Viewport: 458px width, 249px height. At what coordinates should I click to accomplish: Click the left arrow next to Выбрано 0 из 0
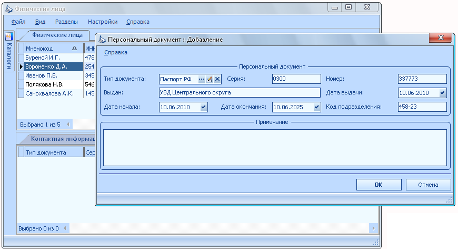click(65, 228)
